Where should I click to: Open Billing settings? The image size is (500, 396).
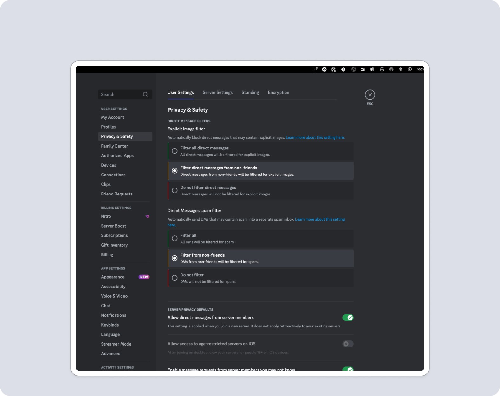pos(125,255)
